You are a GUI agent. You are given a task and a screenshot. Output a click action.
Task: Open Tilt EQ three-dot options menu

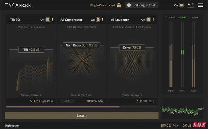(x=52, y=20)
